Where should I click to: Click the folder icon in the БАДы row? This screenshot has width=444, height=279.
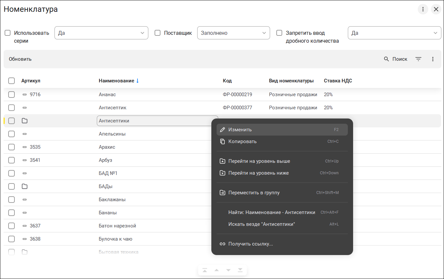pos(25,186)
